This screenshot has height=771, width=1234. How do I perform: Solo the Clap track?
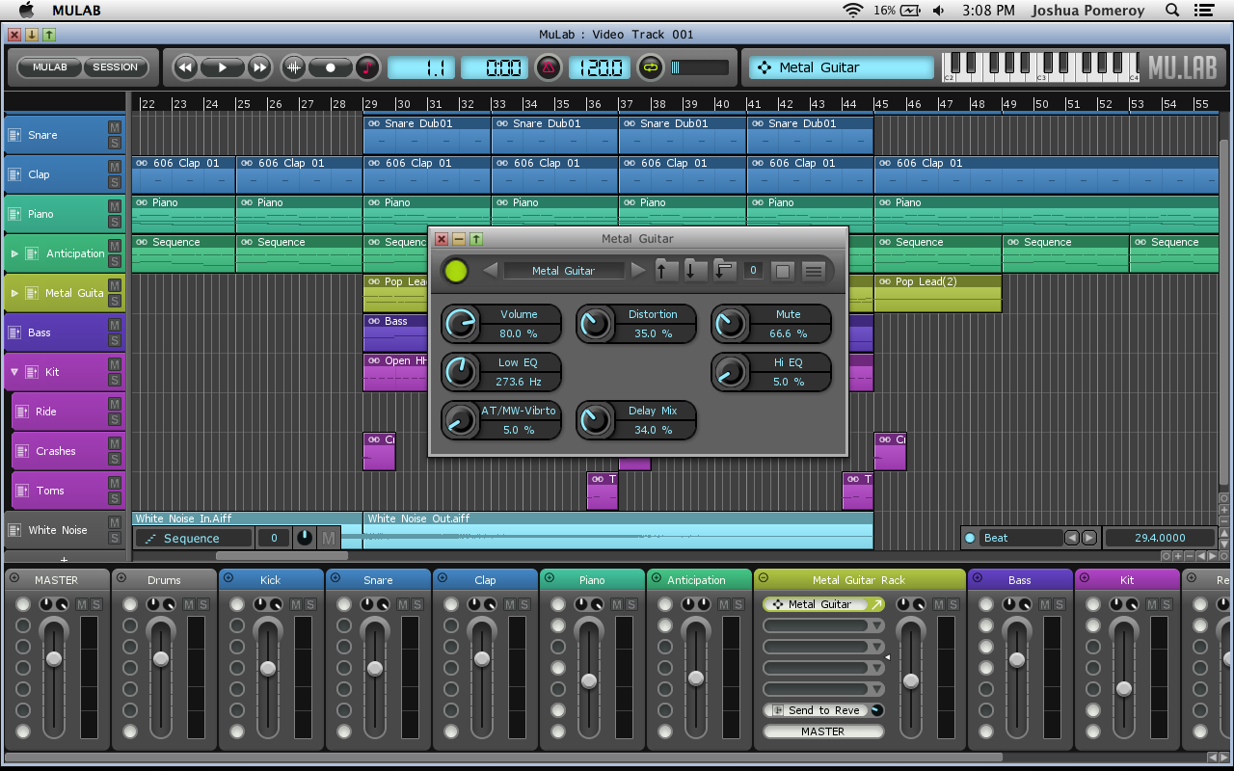click(114, 182)
